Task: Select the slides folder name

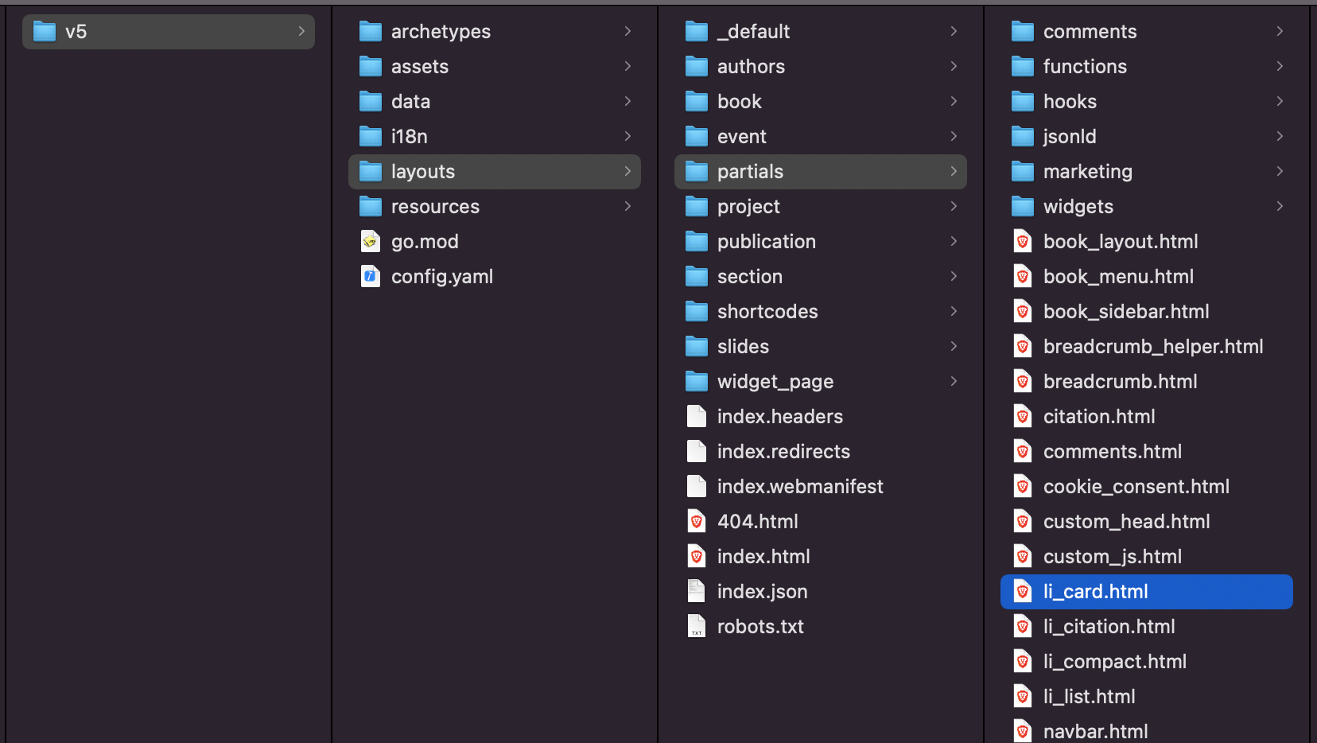Action: point(743,347)
